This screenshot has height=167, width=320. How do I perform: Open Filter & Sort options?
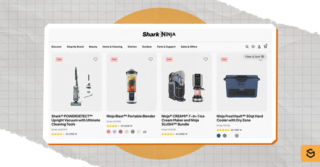click(255, 57)
